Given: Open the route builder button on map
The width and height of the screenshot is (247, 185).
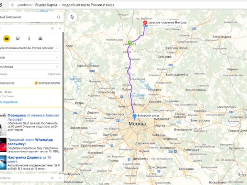Looking at the screenshot, I should [x=72, y=17].
